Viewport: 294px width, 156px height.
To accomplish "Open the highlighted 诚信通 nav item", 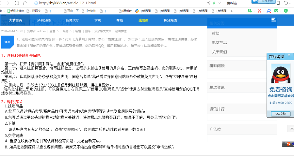I will coord(143,20).
